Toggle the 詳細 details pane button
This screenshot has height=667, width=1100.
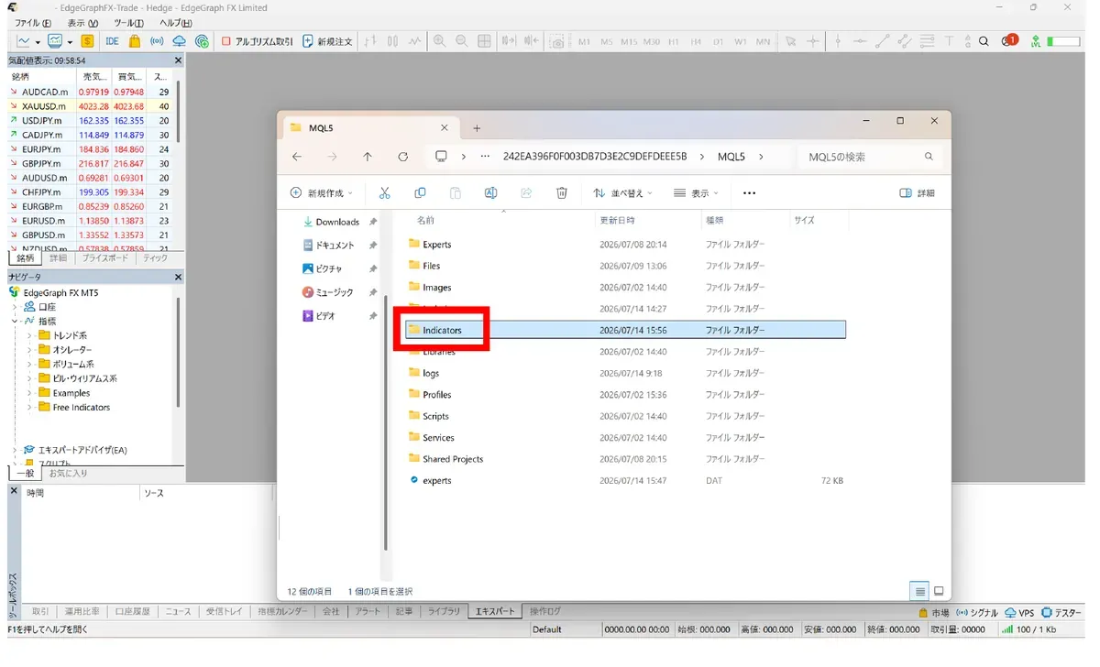click(918, 193)
